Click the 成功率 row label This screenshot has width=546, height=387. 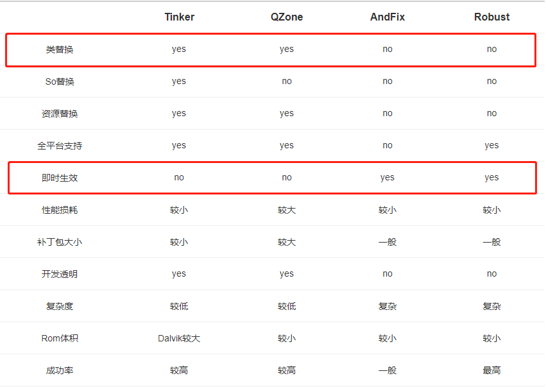[60, 370]
